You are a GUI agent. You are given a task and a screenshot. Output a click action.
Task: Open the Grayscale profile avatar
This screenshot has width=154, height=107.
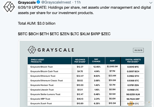(x=9, y=7)
